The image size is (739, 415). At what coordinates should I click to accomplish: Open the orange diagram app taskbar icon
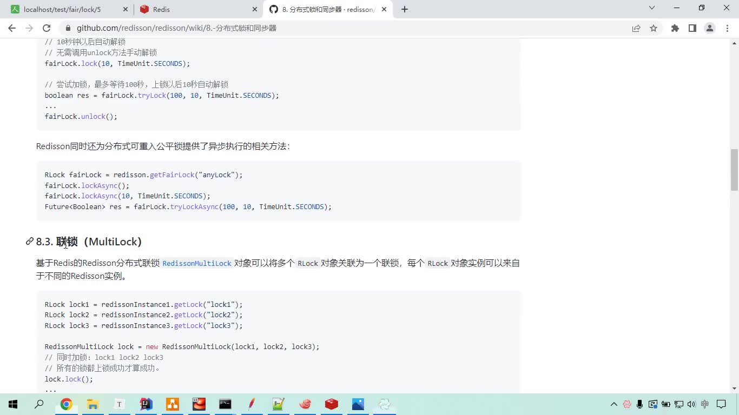coord(172,404)
